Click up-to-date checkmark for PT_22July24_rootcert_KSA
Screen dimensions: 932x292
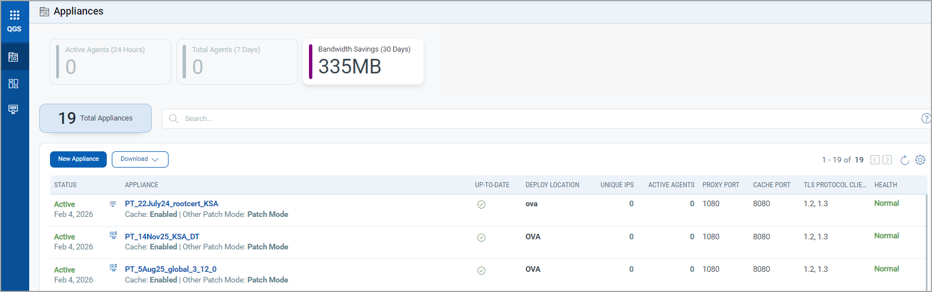pos(481,205)
